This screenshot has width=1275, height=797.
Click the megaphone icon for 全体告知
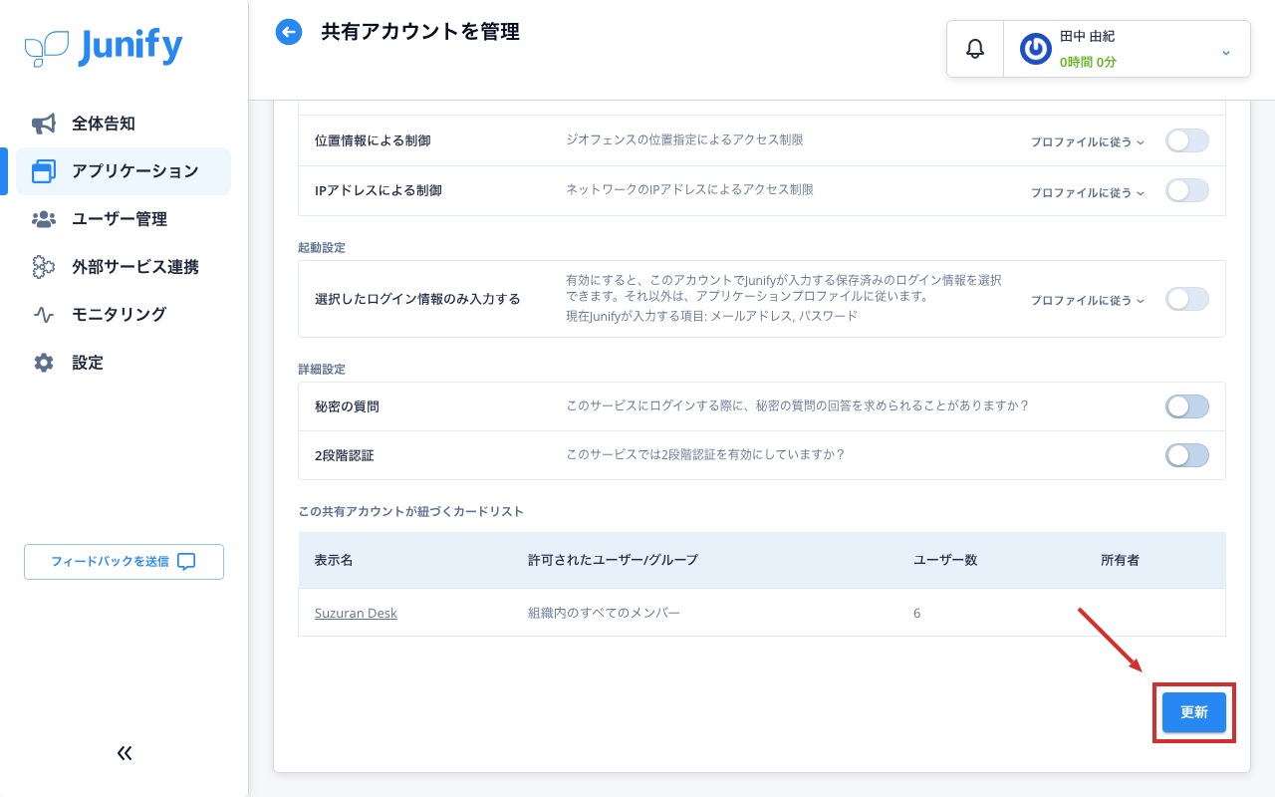(x=44, y=124)
